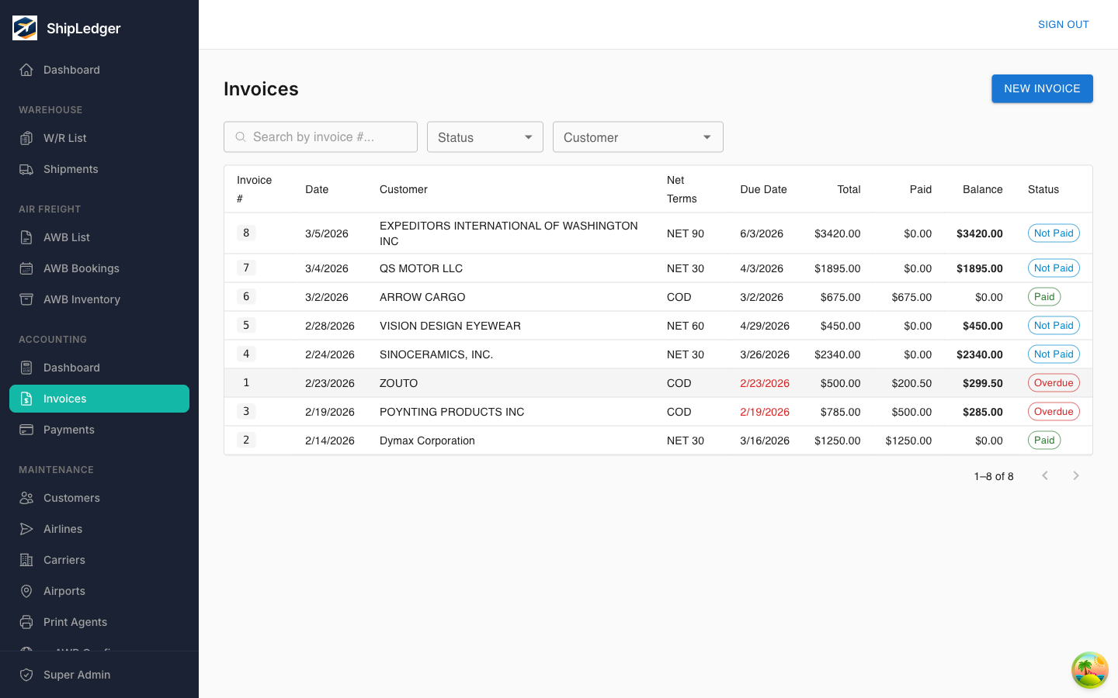This screenshot has width=1118, height=698.
Task: Click the Total column header
Action: (849, 189)
